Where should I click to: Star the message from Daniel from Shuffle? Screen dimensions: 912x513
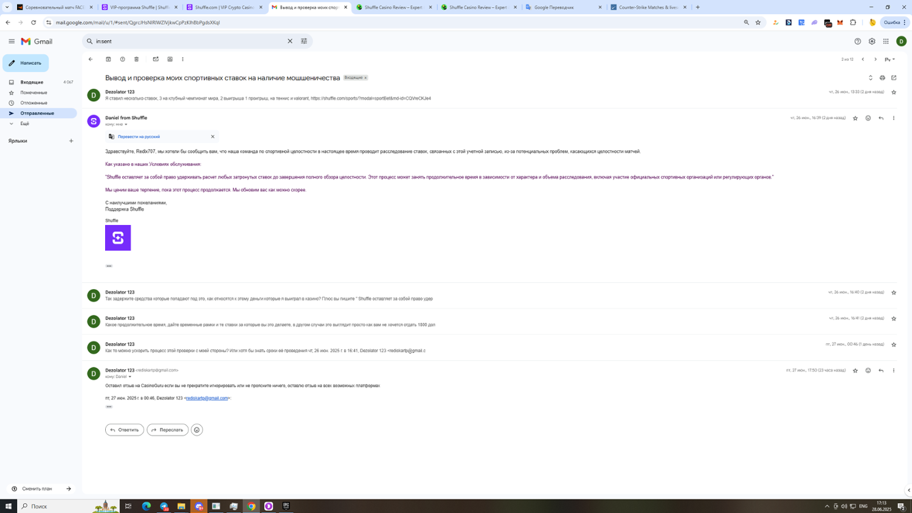[x=855, y=118]
